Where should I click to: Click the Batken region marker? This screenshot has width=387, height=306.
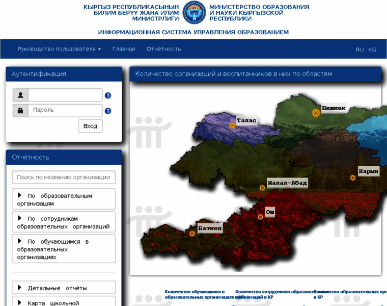point(192,234)
